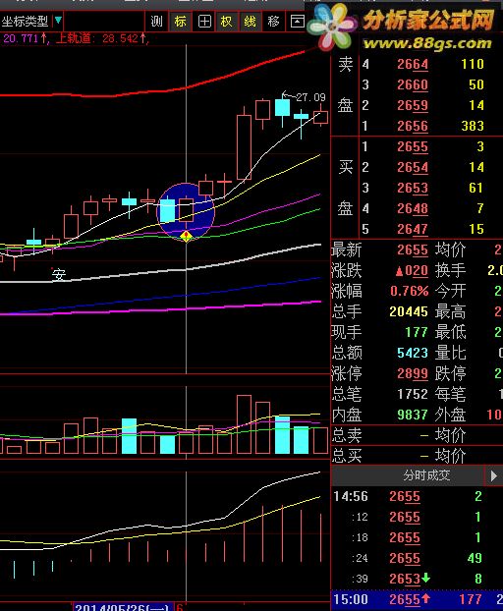
Task: Click the 总笔 value 1752
Action: (x=413, y=395)
